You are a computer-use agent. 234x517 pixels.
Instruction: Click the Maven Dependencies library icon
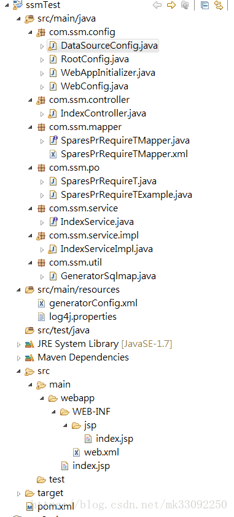point(29,357)
